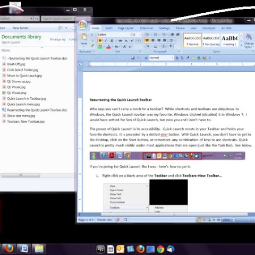Image resolution: width=255 pixels, height=255 pixels.
Task: Apply Strikethrough formatting
Action: point(121,40)
